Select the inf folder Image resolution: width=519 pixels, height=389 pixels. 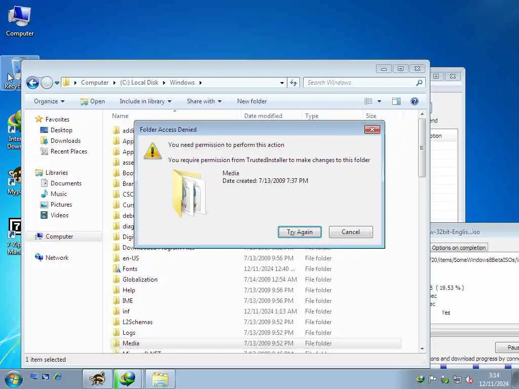tap(126, 312)
